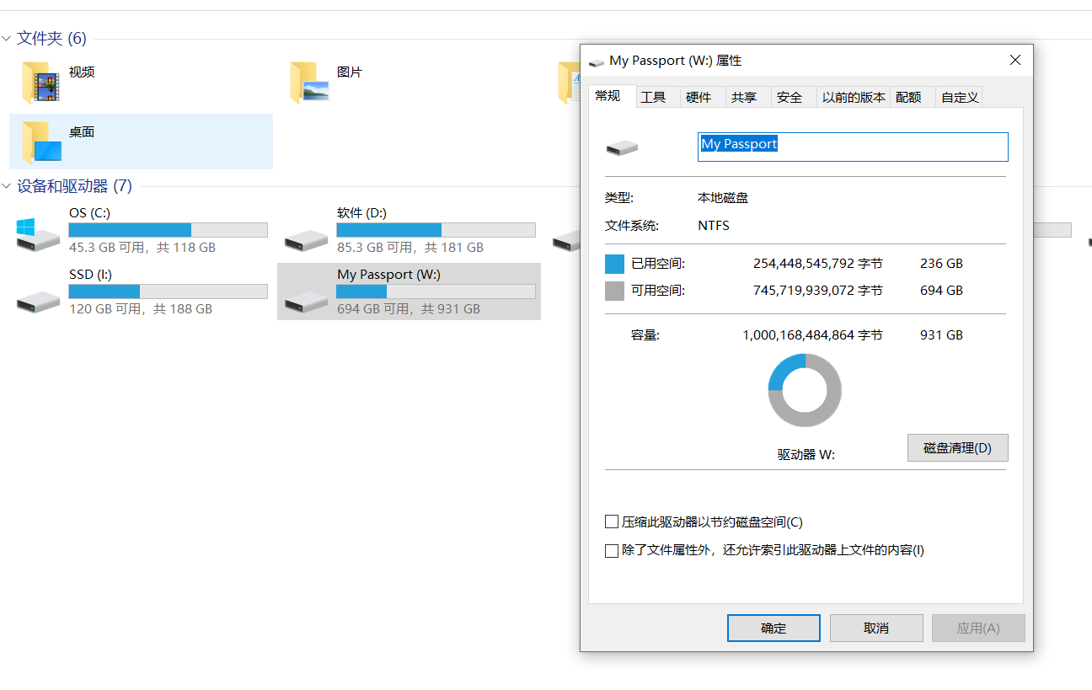Image resolution: width=1092 pixels, height=690 pixels.
Task: Click drive icon beside the name field
Action: [622, 148]
